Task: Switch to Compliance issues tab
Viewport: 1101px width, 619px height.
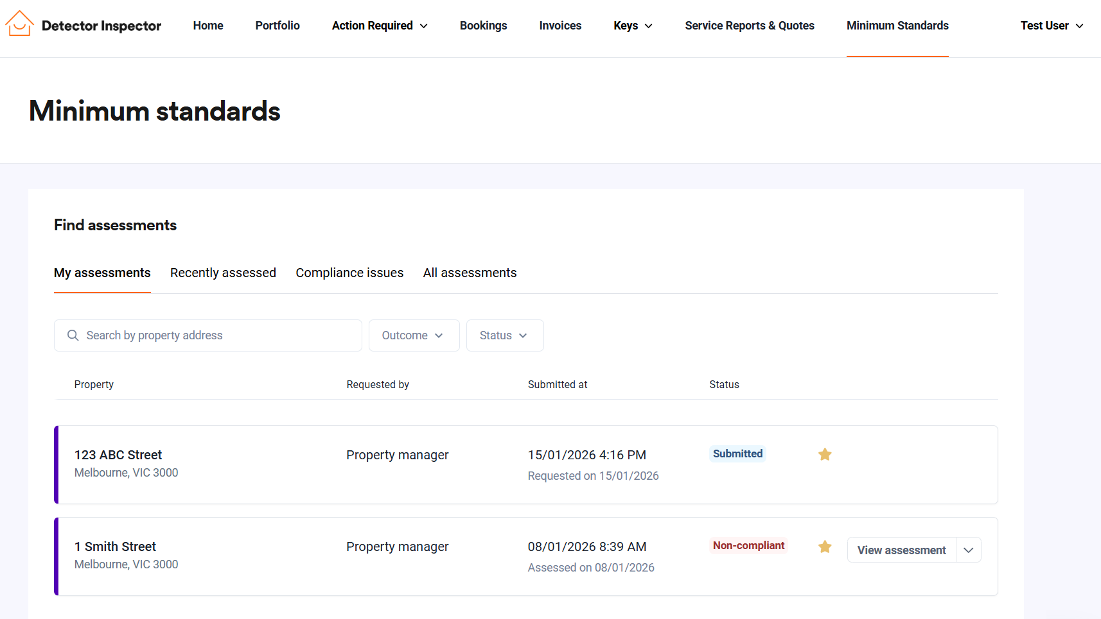Action: click(x=349, y=273)
